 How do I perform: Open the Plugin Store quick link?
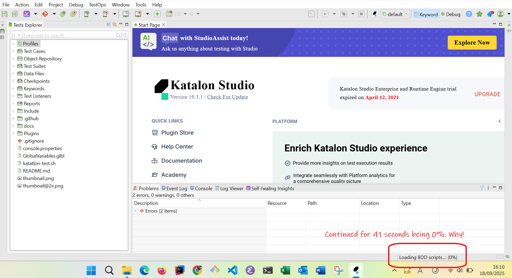173,133
